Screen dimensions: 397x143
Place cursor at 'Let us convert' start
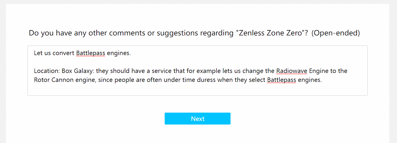[x=34, y=53]
